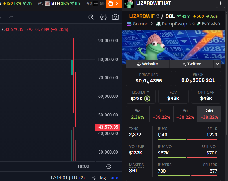Image resolution: width=228 pixels, height=181 pixels.
Task: Click the current price tag 43,579.35
Action: 108,127
